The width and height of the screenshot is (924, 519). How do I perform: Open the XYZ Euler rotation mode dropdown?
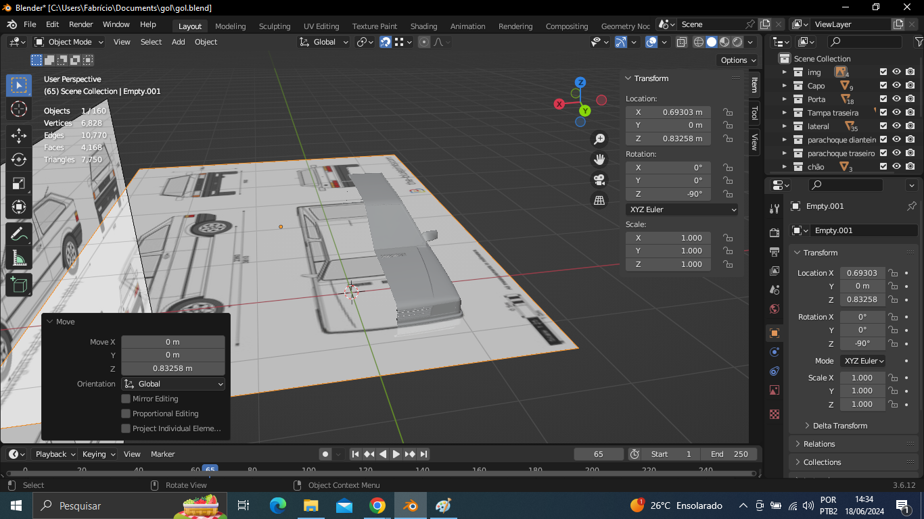682,209
